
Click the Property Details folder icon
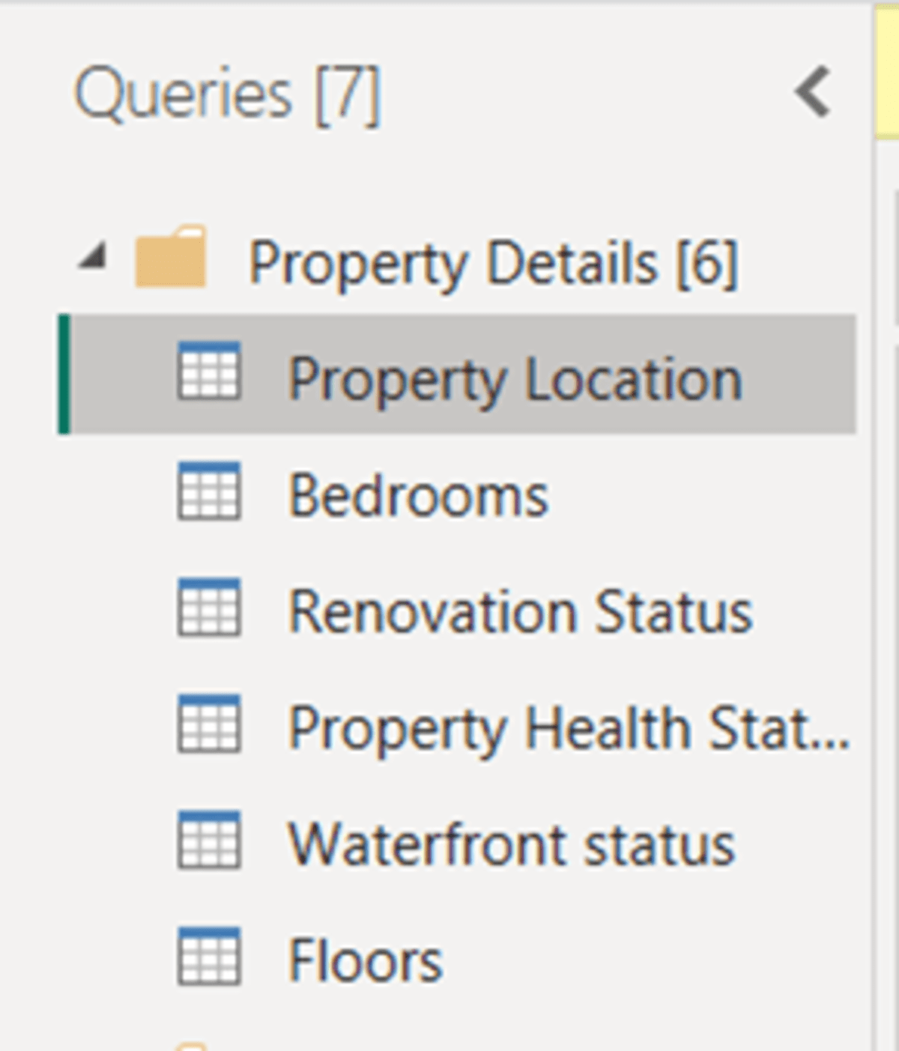[171, 257]
